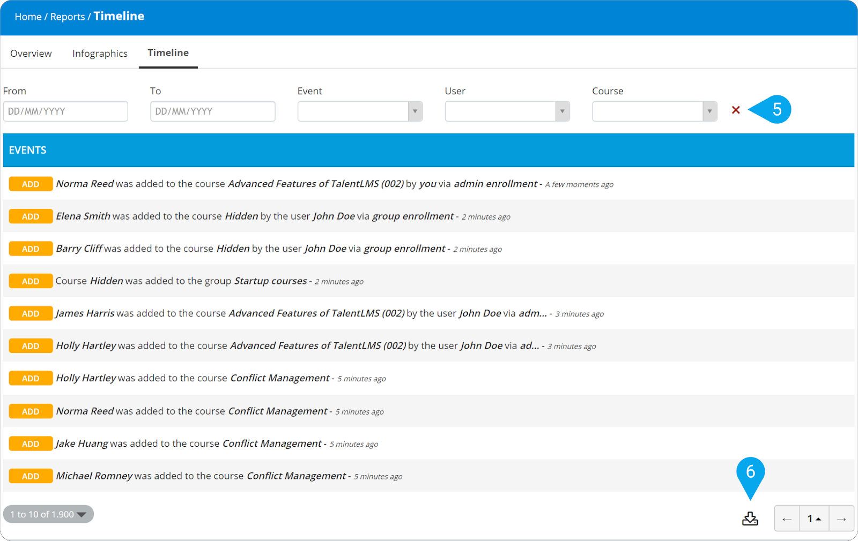Click the numbered callout marker 5

coord(775,110)
